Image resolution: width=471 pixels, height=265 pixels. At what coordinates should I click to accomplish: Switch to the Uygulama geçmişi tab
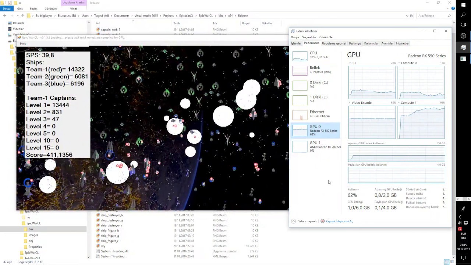coord(334,43)
